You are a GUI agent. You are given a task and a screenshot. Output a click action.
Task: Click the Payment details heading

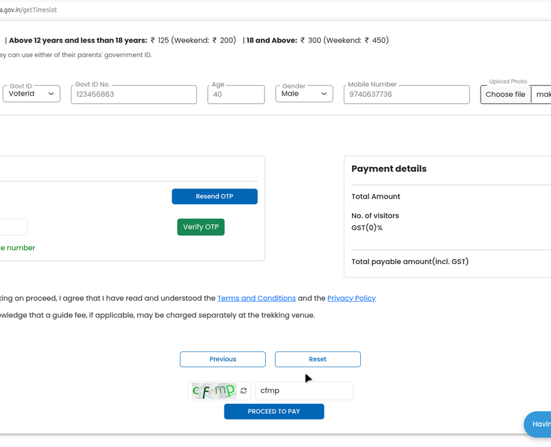388,168
